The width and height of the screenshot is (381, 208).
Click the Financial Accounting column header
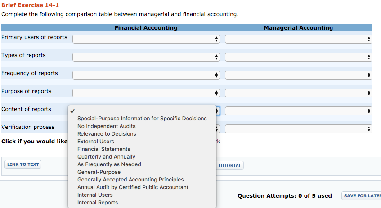[146, 28]
